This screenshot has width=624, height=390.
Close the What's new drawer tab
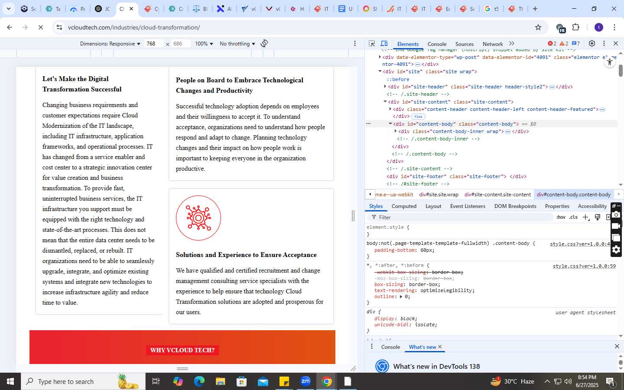(x=440, y=347)
